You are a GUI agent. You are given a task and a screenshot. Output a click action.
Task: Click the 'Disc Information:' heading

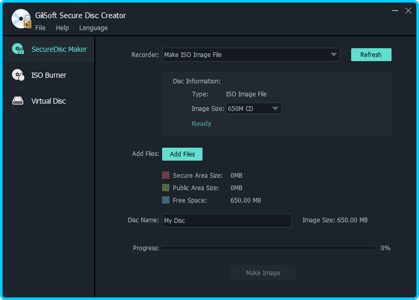pos(197,81)
